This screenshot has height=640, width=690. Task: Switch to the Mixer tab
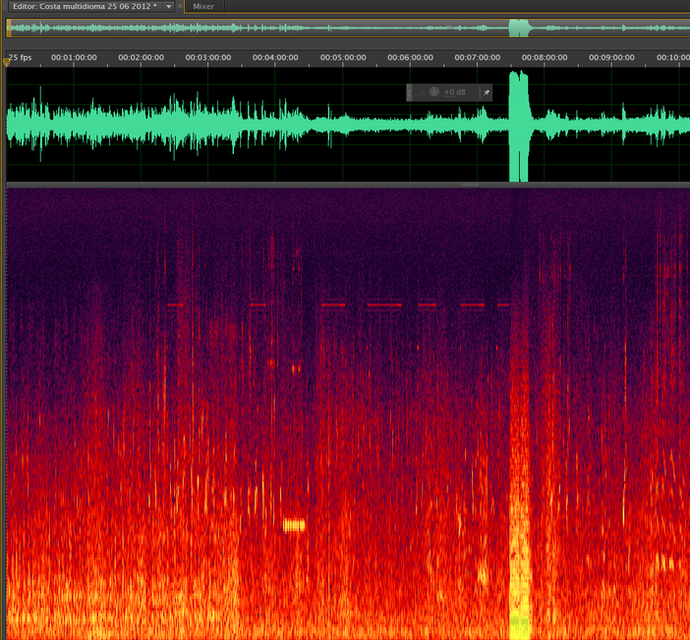click(x=203, y=7)
